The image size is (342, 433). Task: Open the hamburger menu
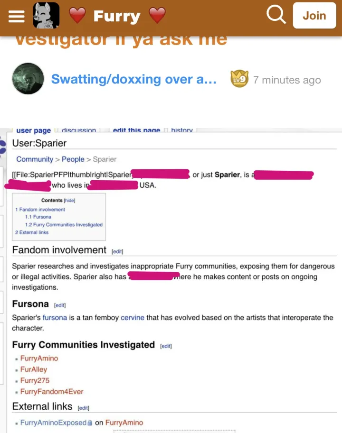tap(16, 16)
